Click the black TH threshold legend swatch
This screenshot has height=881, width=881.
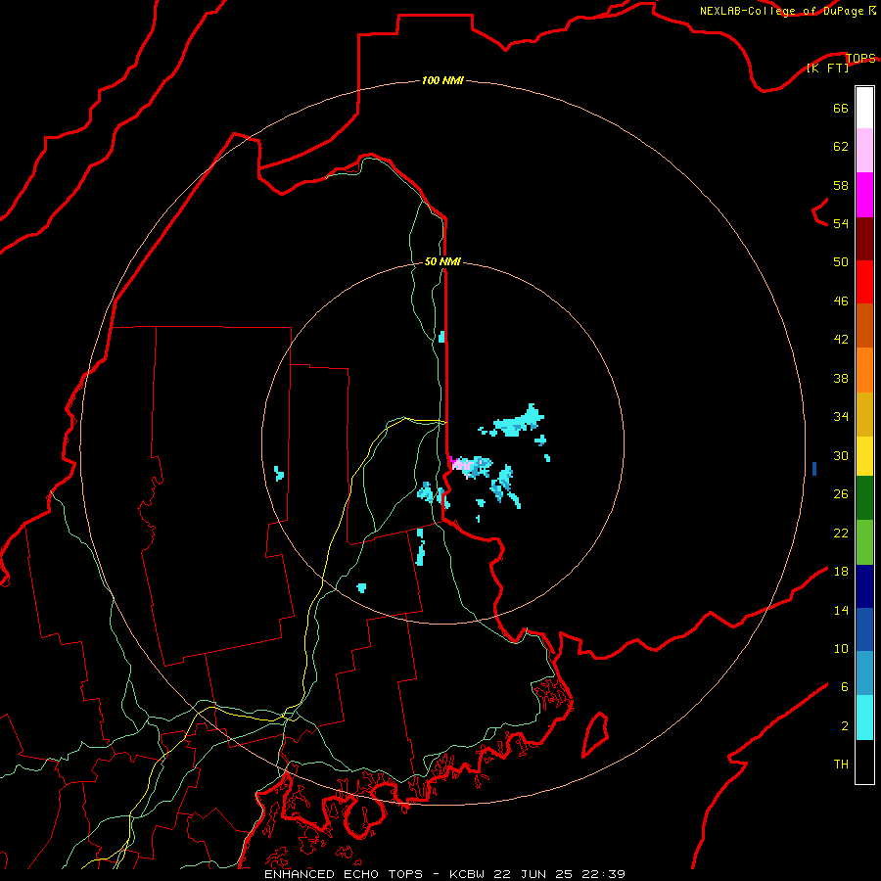pyautogui.click(x=864, y=762)
